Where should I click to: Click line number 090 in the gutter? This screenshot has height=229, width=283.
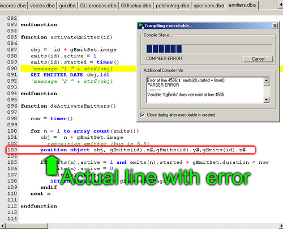point(12,69)
